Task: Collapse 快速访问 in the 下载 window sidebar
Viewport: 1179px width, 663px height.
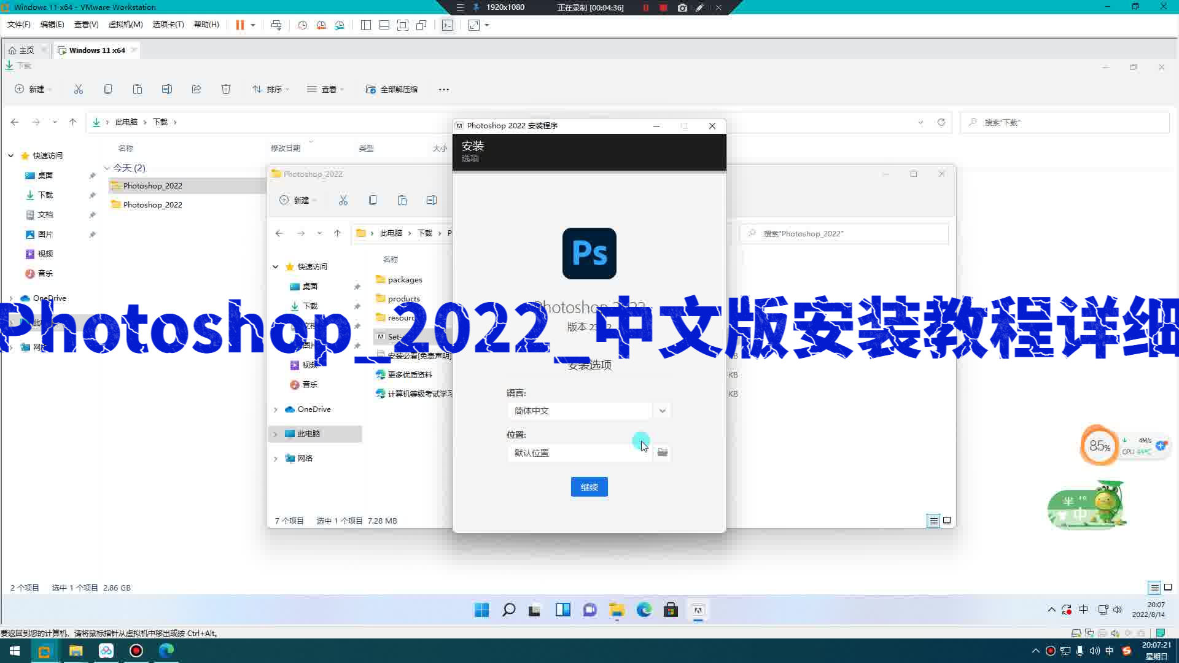Action: coord(11,156)
